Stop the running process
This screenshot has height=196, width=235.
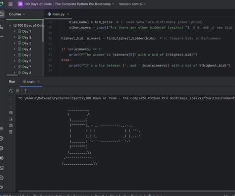17,91
